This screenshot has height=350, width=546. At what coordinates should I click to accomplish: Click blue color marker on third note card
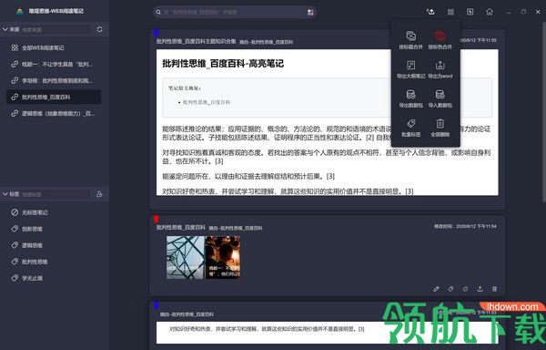click(x=157, y=305)
